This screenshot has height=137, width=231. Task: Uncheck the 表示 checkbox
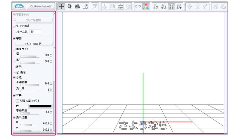coord(17,72)
